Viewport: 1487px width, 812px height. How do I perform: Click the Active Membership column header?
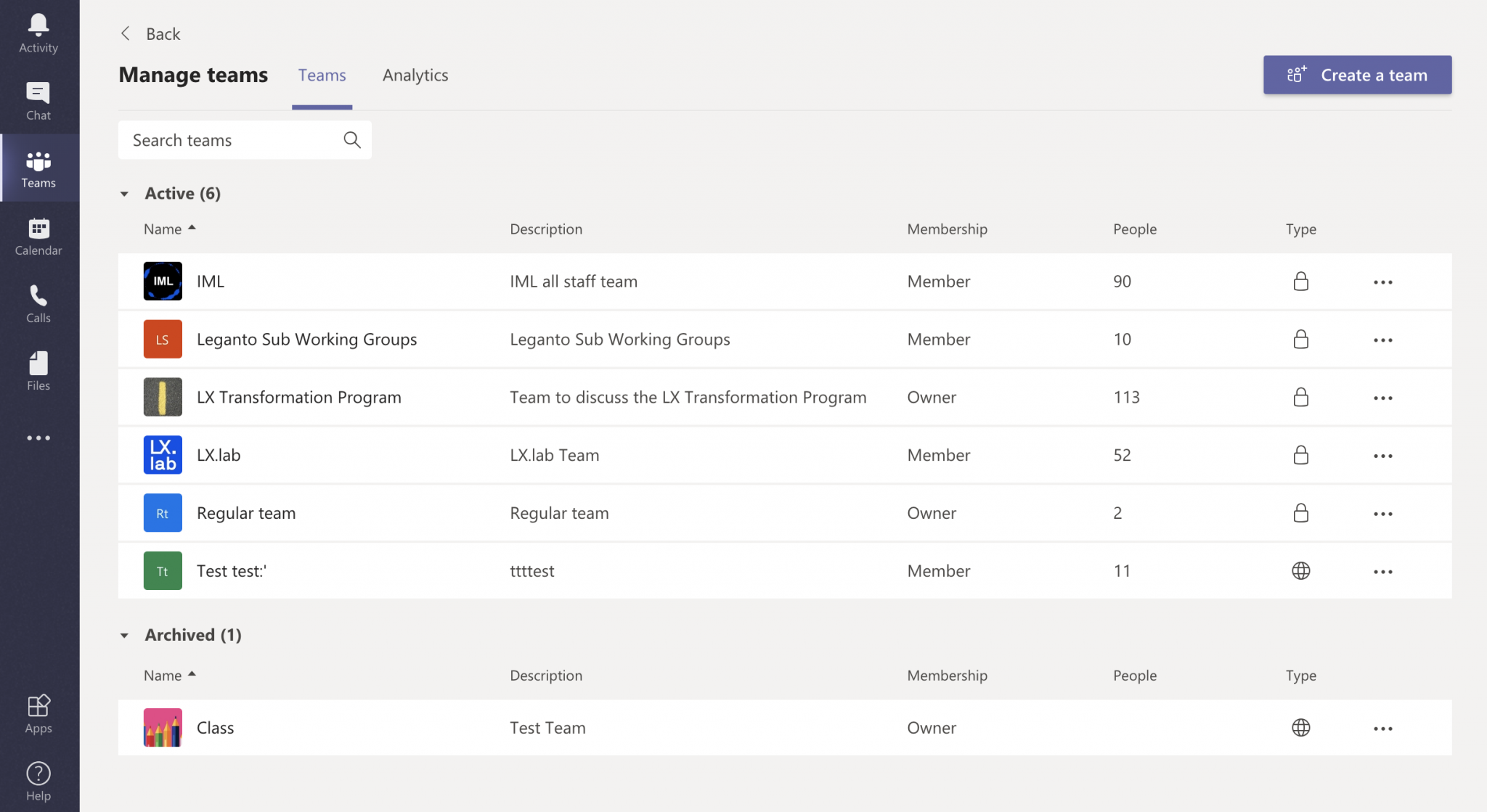tap(947, 229)
